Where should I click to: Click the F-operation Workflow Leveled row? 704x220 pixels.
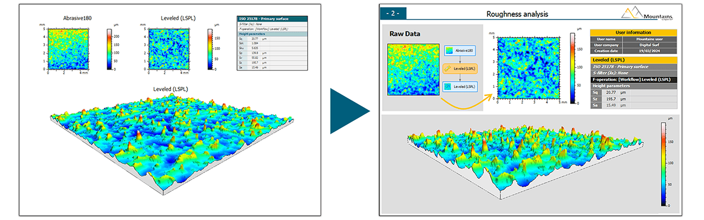(x=633, y=80)
